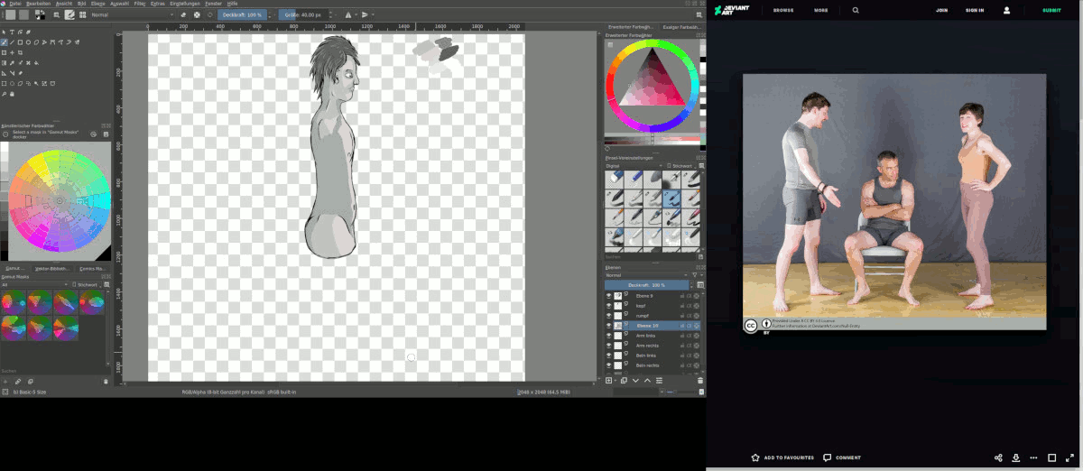Toggle visibility of Ebene 10 layer
Viewport: 1083px width, 471px height.
tap(608, 326)
